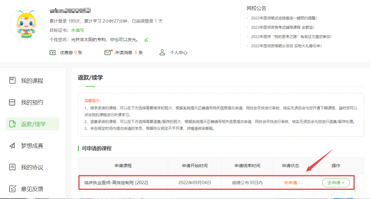Click the paper plane icon for 梦想成真
370x199 pixels.
coord(12,146)
